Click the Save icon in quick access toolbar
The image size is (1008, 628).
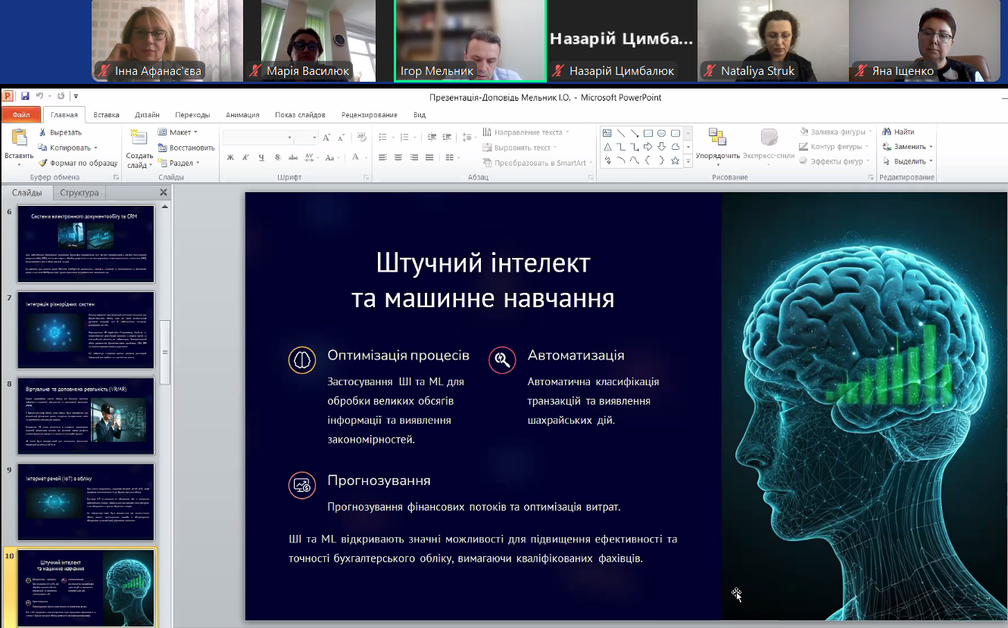[25, 97]
